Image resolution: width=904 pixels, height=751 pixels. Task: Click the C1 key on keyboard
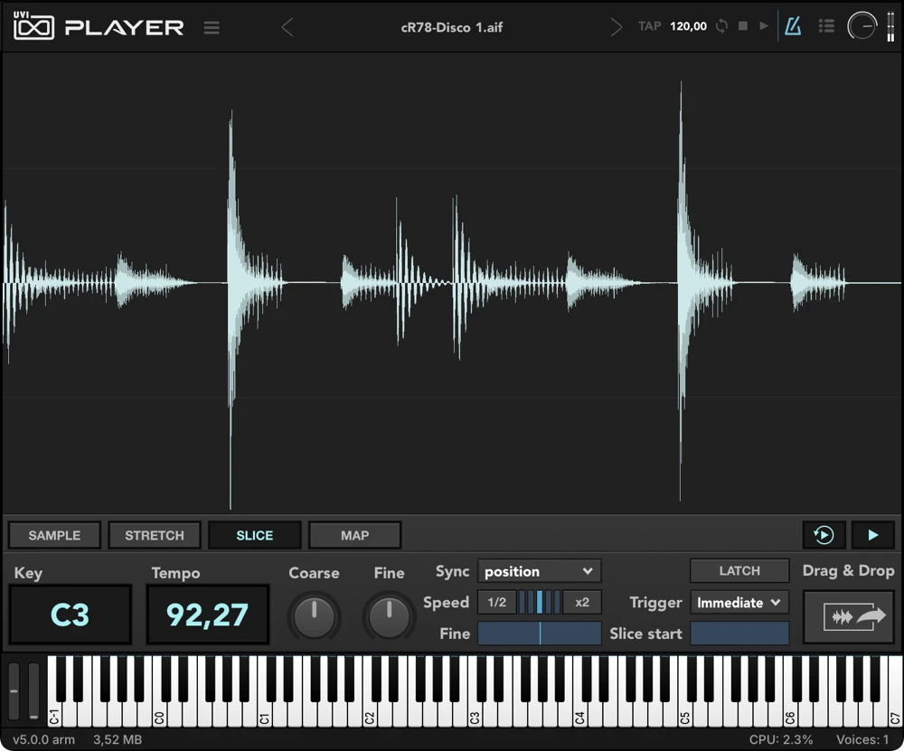(x=264, y=714)
